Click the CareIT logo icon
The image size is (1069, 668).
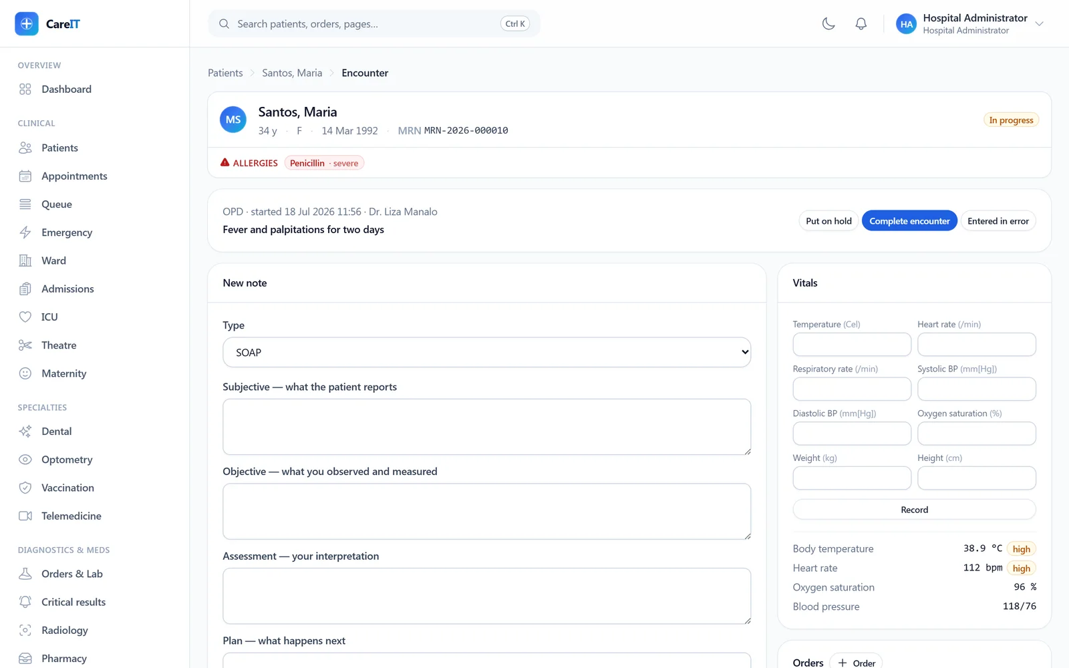point(27,23)
